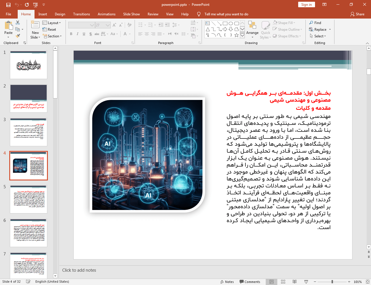Click the Save icon in title bar
Screen dimensions: 371x285
point(8,5)
